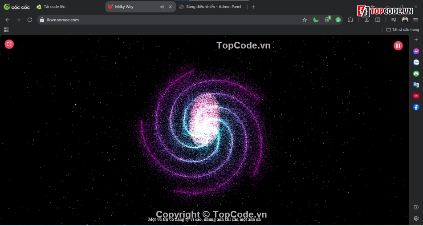Click the Cốc Cốc browser logo
The height and width of the screenshot is (226, 423).
[16, 7]
